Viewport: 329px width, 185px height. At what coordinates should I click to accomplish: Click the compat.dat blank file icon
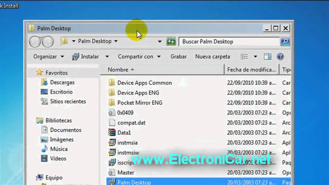click(x=112, y=123)
